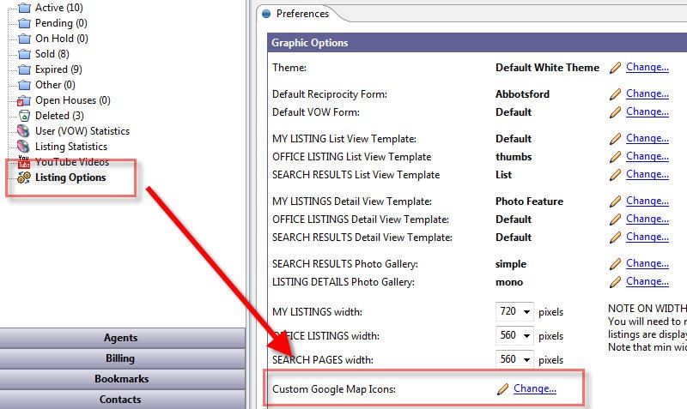This screenshot has height=409, width=687.
Task: Click the Open Houses folder icon
Action: click(x=24, y=100)
